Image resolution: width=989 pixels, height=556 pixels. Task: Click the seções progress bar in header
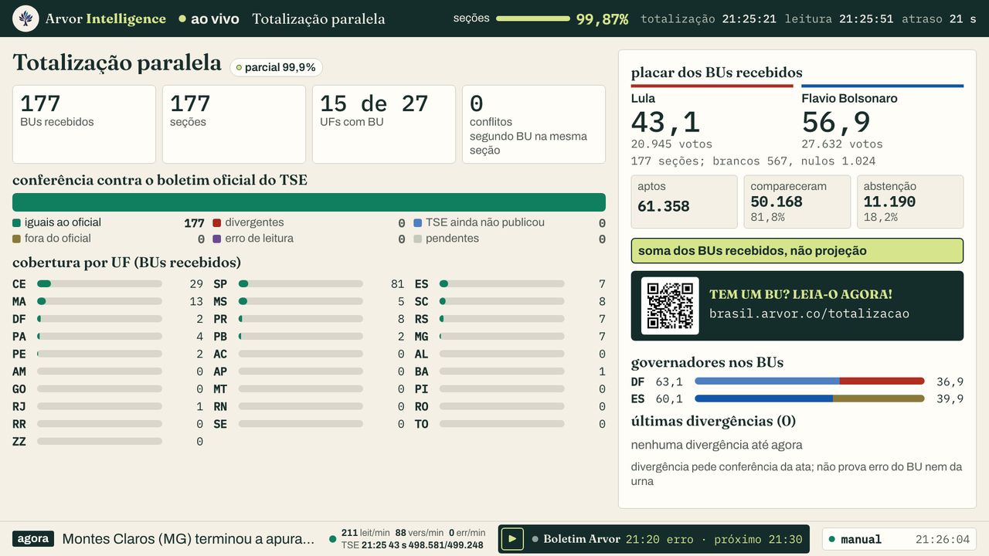click(532, 19)
